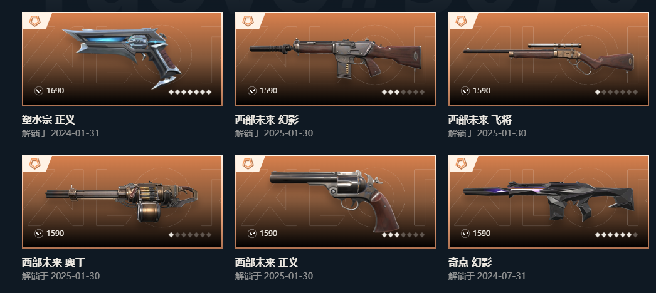Open the 西部未来 正义 revolver skin image
The height and width of the screenshot is (293, 656).
335,201
